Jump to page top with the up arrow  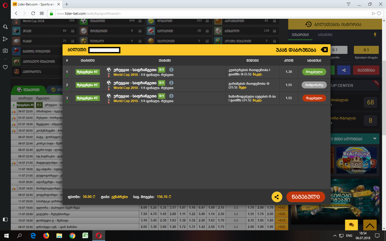coord(370,225)
